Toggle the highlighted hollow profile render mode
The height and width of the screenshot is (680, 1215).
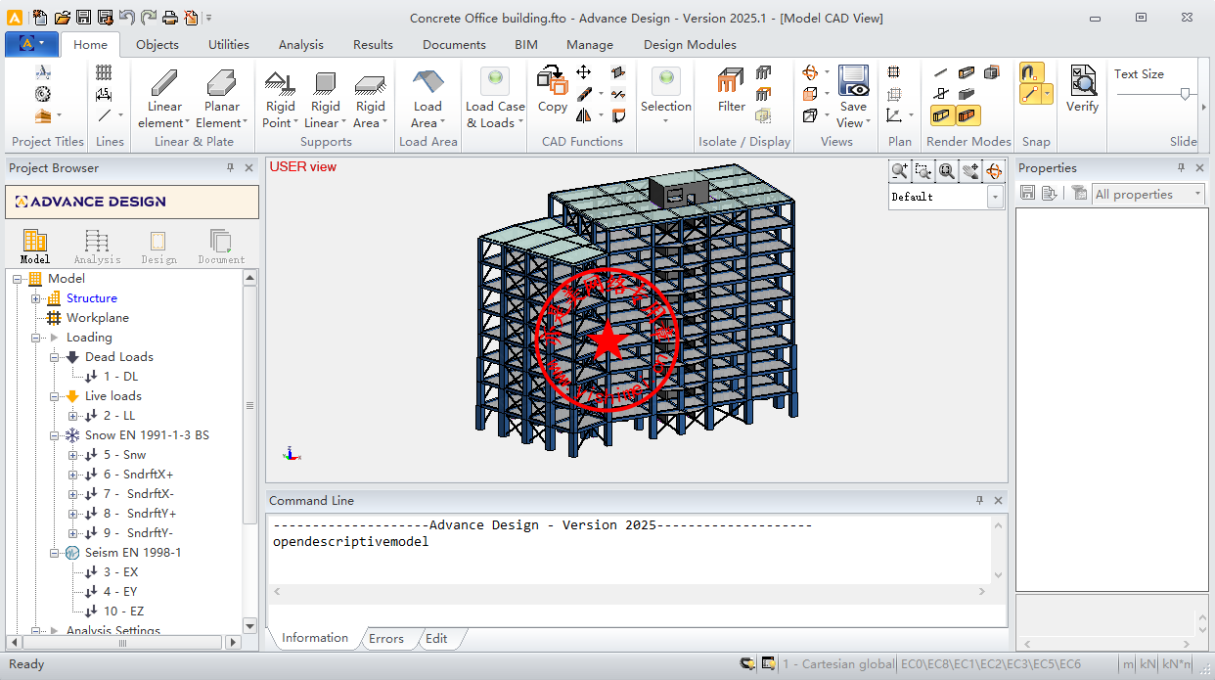click(x=942, y=115)
